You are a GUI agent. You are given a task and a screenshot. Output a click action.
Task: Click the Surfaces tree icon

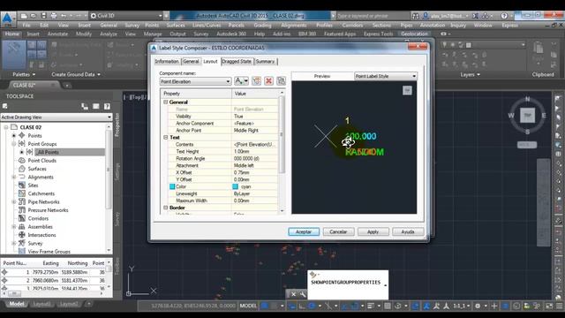[x=21, y=169]
